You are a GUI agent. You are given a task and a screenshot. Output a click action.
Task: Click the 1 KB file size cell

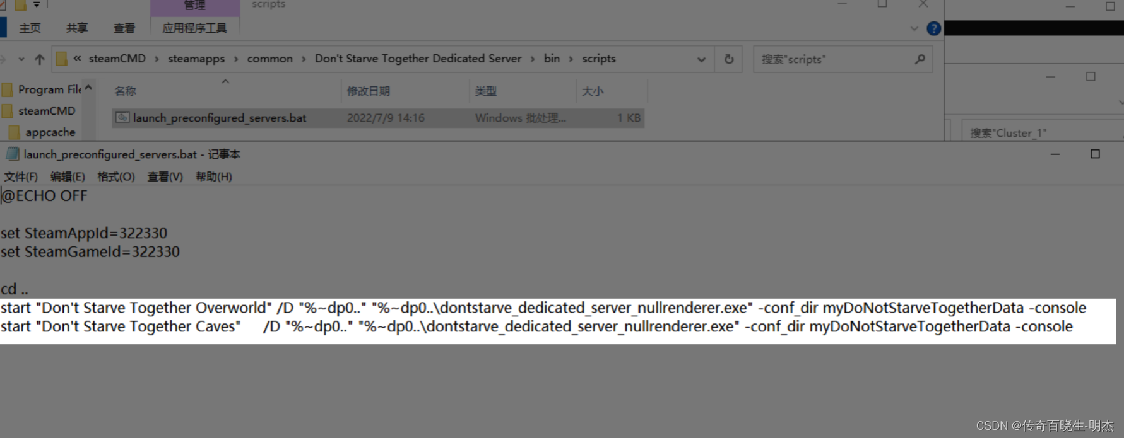[629, 118]
